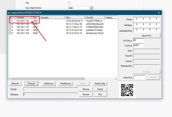Tick the checkbox for device 192.168.1.122
The image size is (172, 117).
(10, 21)
